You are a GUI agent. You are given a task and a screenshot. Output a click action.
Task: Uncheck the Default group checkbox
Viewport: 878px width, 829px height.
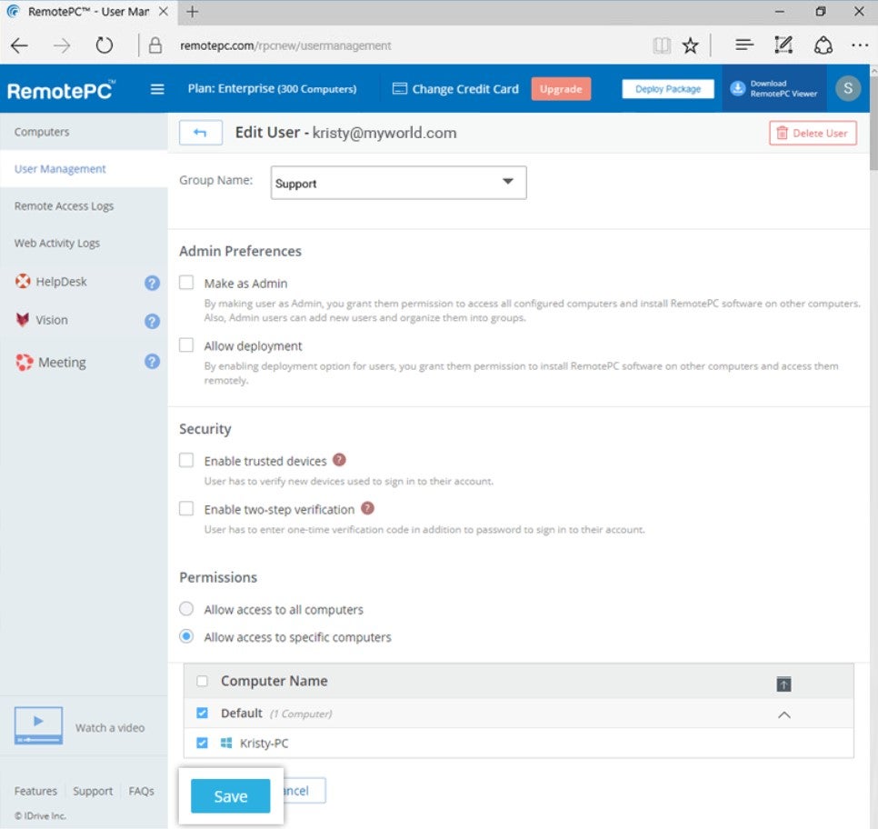pos(202,713)
